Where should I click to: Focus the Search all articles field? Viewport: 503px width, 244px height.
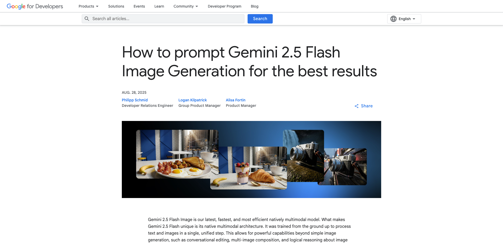pos(163,19)
